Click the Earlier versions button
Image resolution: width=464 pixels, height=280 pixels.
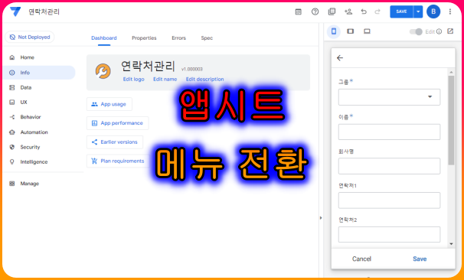pyautogui.click(x=115, y=142)
